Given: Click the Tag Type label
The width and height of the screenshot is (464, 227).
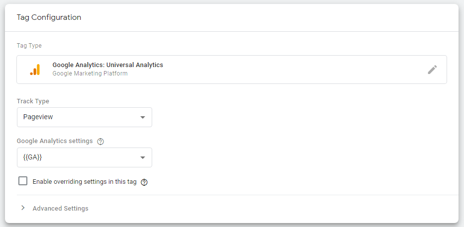Looking at the screenshot, I should pyautogui.click(x=29, y=46).
